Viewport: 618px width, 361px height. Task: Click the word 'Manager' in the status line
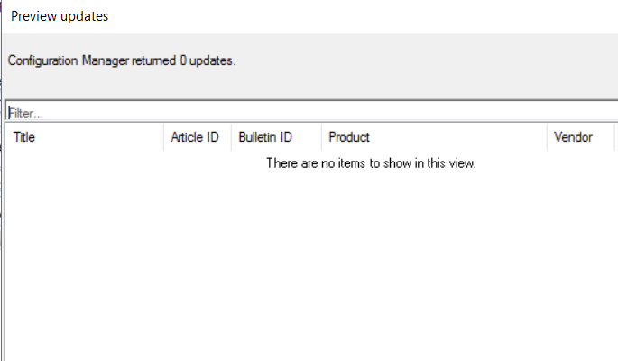[106, 60]
